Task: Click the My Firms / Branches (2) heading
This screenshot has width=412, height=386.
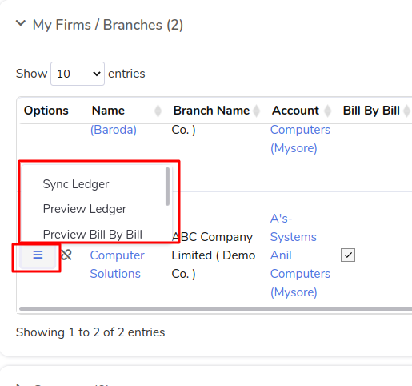Action: pyautogui.click(x=108, y=25)
